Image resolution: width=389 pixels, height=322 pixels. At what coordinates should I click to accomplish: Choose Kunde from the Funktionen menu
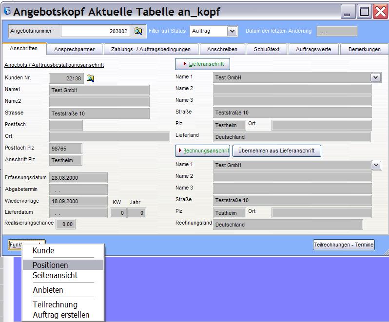point(63,250)
